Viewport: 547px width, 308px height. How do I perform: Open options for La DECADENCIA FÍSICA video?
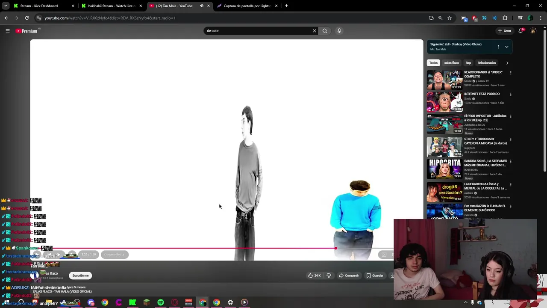point(511,185)
